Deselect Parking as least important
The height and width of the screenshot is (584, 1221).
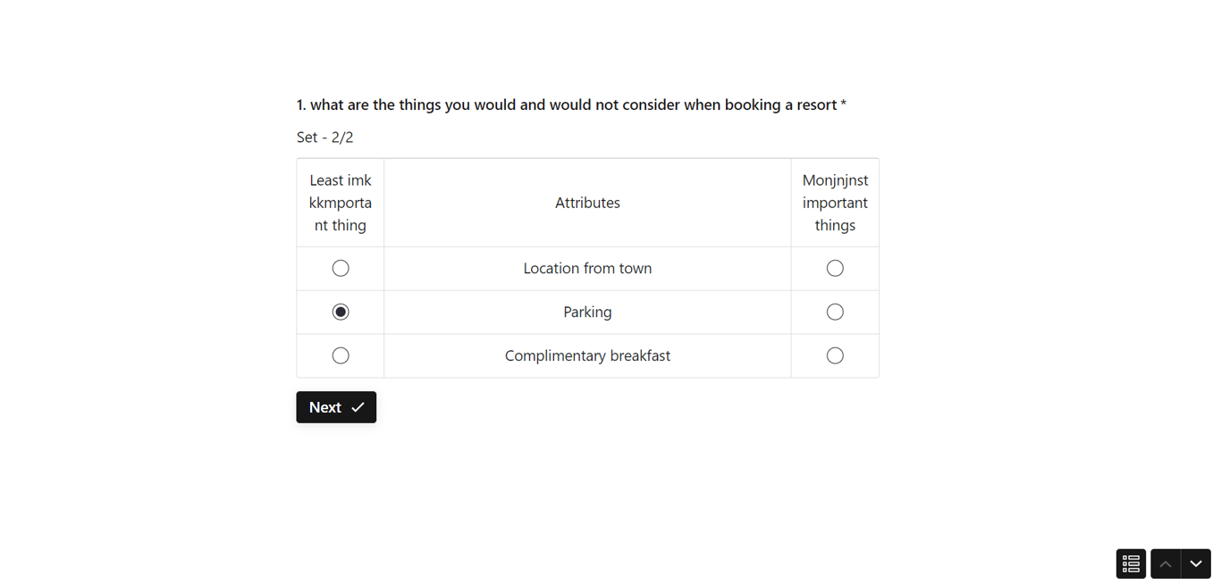(341, 312)
